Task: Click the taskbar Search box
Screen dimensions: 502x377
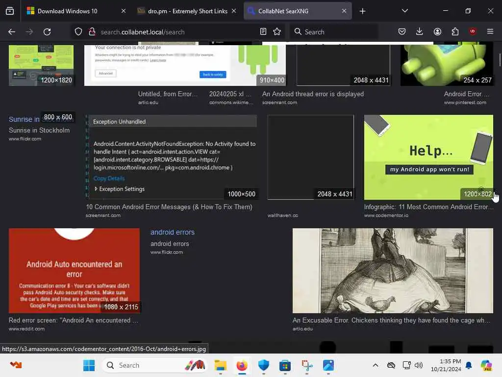Action: coord(154,365)
